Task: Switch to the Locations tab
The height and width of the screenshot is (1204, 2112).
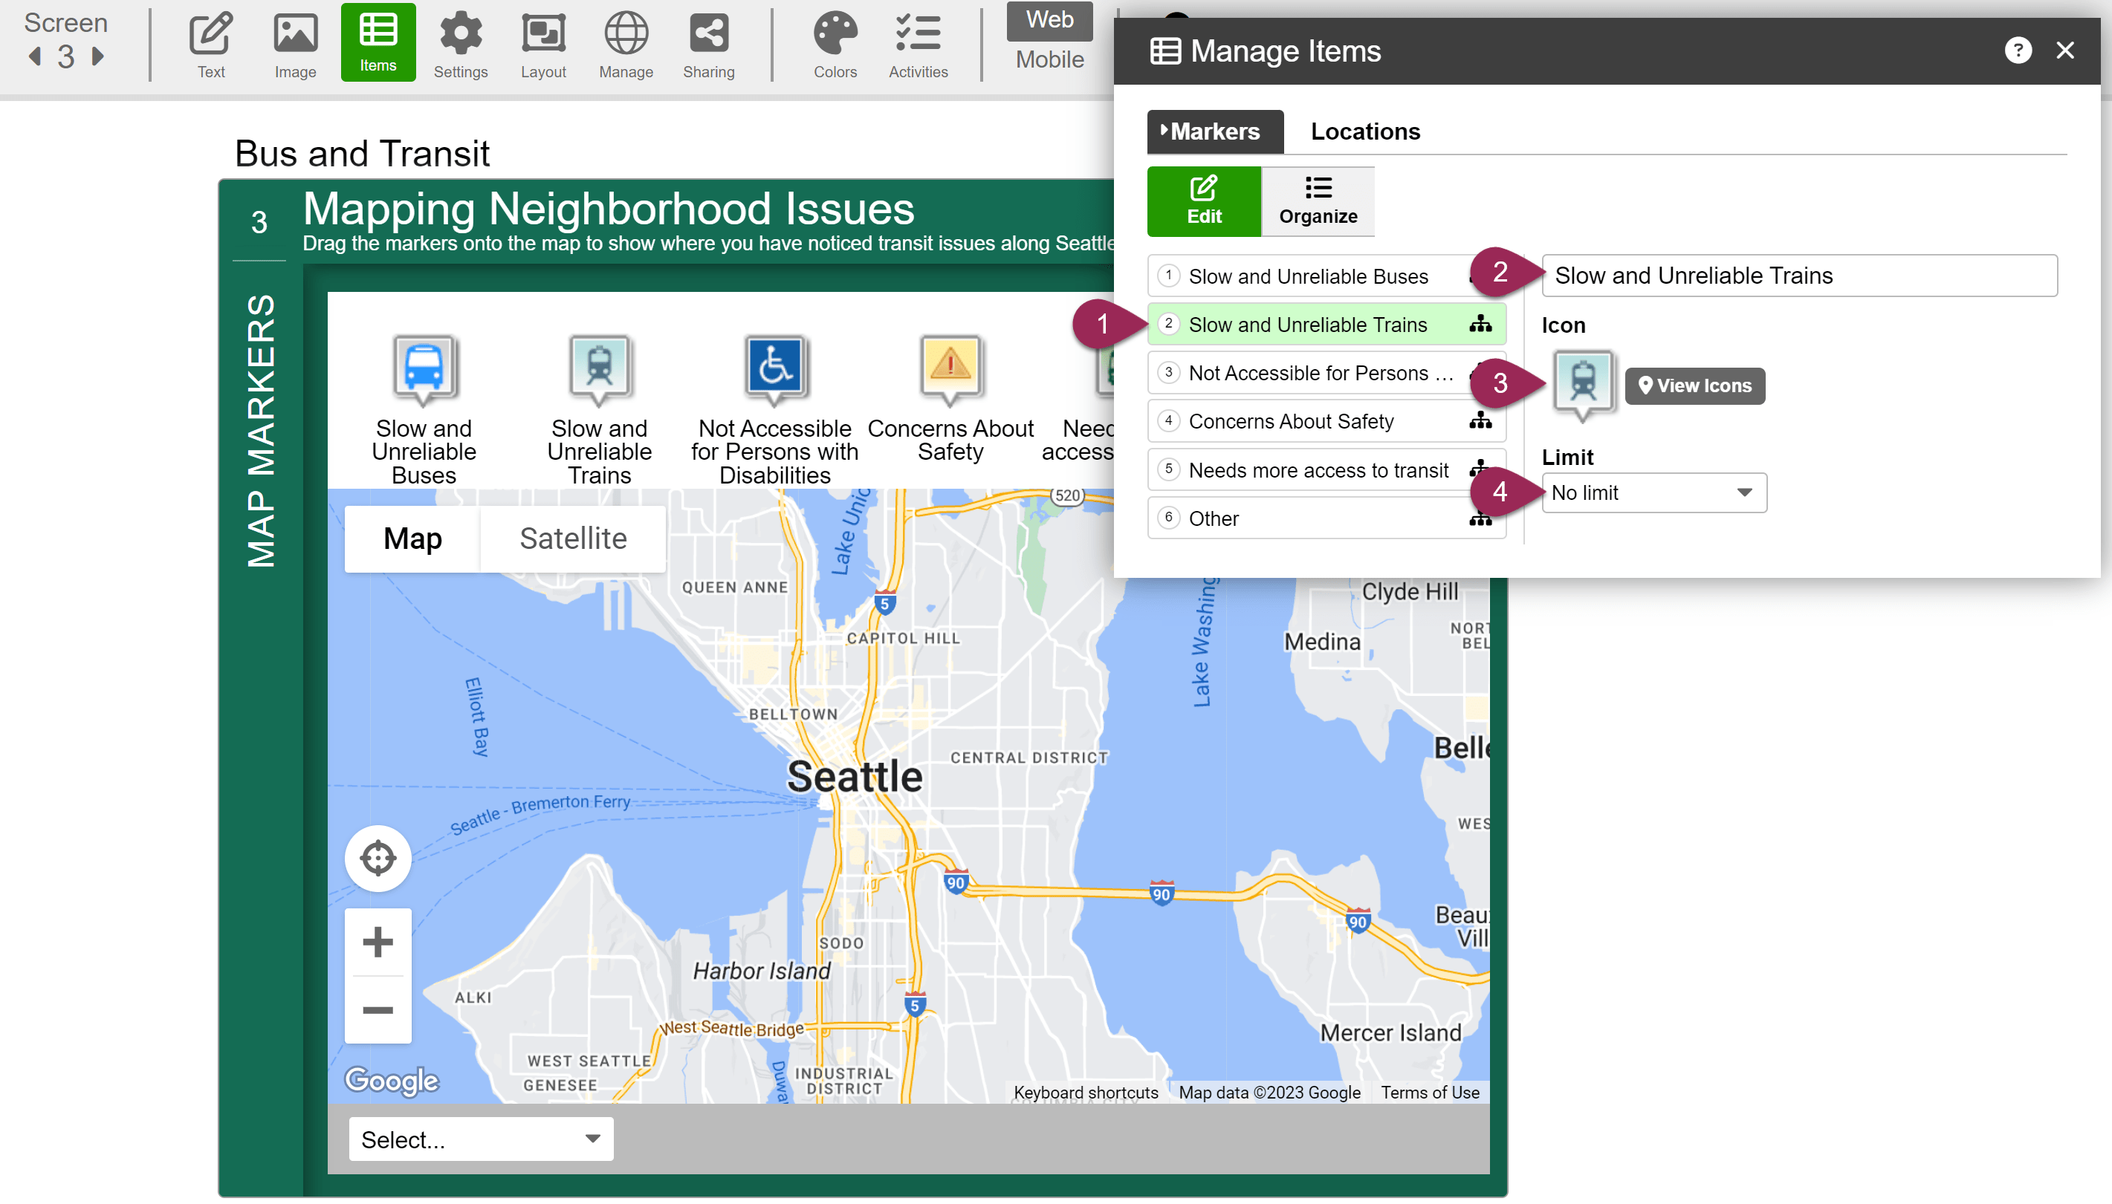Action: pos(1365,131)
